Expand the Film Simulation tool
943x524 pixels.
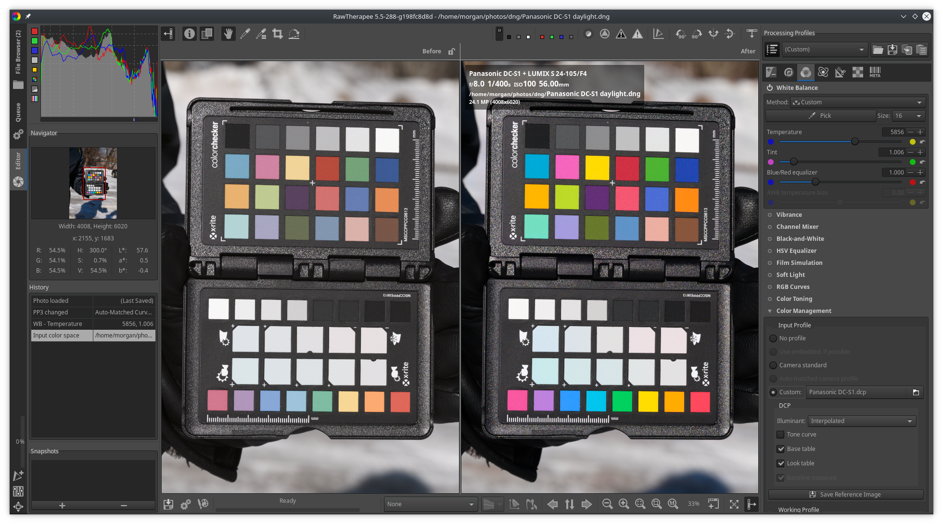point(799,263)
